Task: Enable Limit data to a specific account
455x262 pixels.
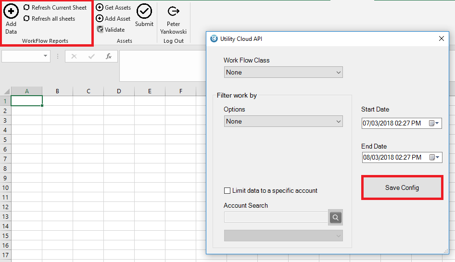Action: 227,191
